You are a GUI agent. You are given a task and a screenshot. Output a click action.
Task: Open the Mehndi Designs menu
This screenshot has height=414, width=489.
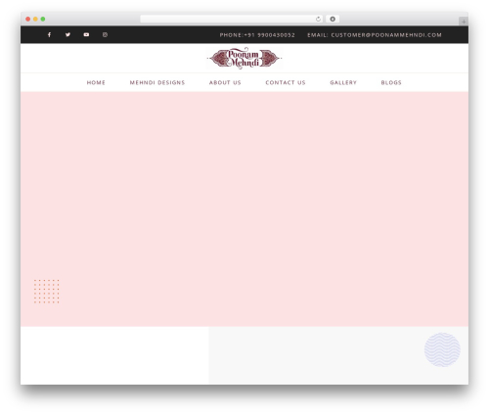pyautogui.click(x=157, y=82)
